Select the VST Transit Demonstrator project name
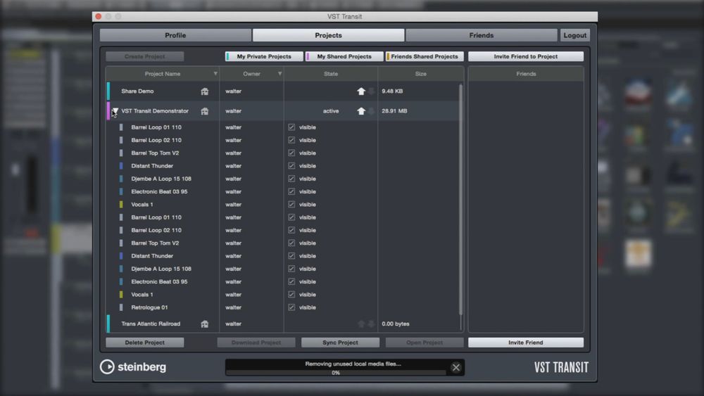The height and width of the screenshot is (396, 704). (x=155, y=110)
